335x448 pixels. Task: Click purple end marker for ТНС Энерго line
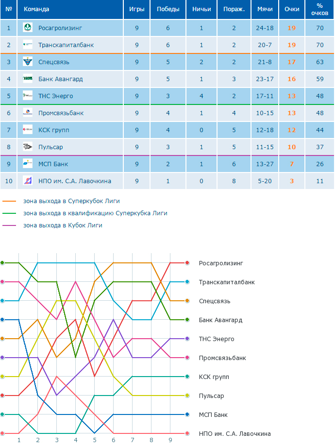pos(187,339)
